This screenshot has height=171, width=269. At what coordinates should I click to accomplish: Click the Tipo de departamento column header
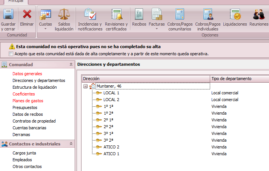pyautogui.click(x=231, y=79)
